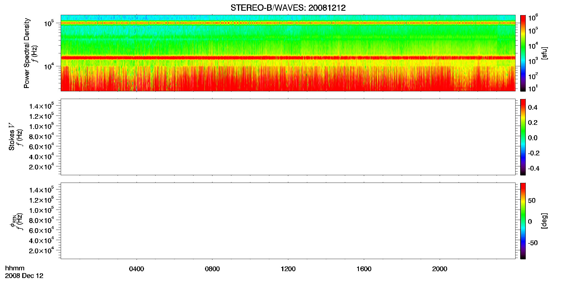Image resolution: width=576 pixels, height=297 pixels.
Task: Click the Power Spectral Density axis label
Action: pyautogui.click(x=27, y=53)
